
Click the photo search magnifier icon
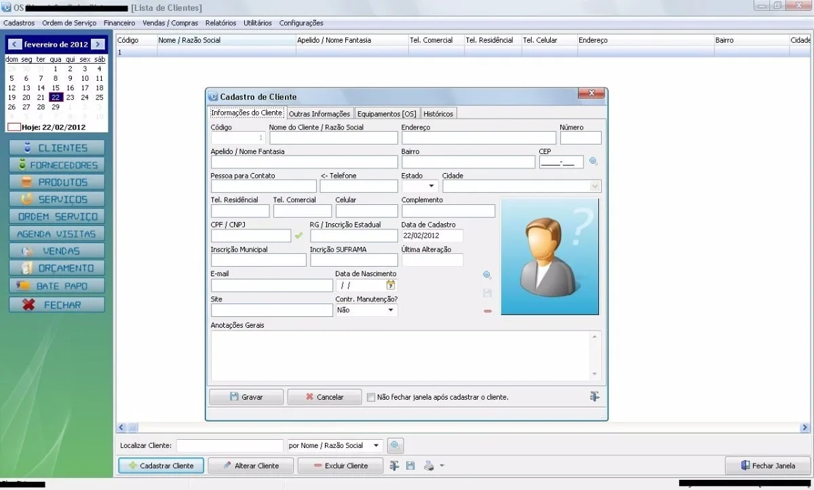point(487,275)
